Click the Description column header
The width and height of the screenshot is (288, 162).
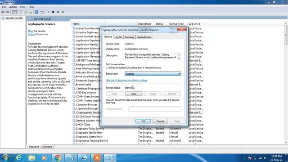144,24
